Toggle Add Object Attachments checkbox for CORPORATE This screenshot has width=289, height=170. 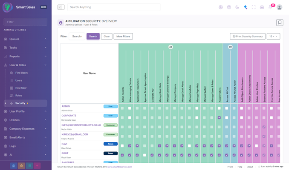pos(241,118)
